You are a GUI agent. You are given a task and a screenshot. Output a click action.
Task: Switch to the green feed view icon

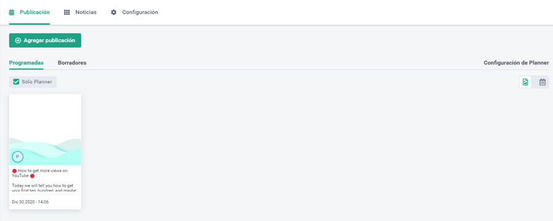[525, 82]
